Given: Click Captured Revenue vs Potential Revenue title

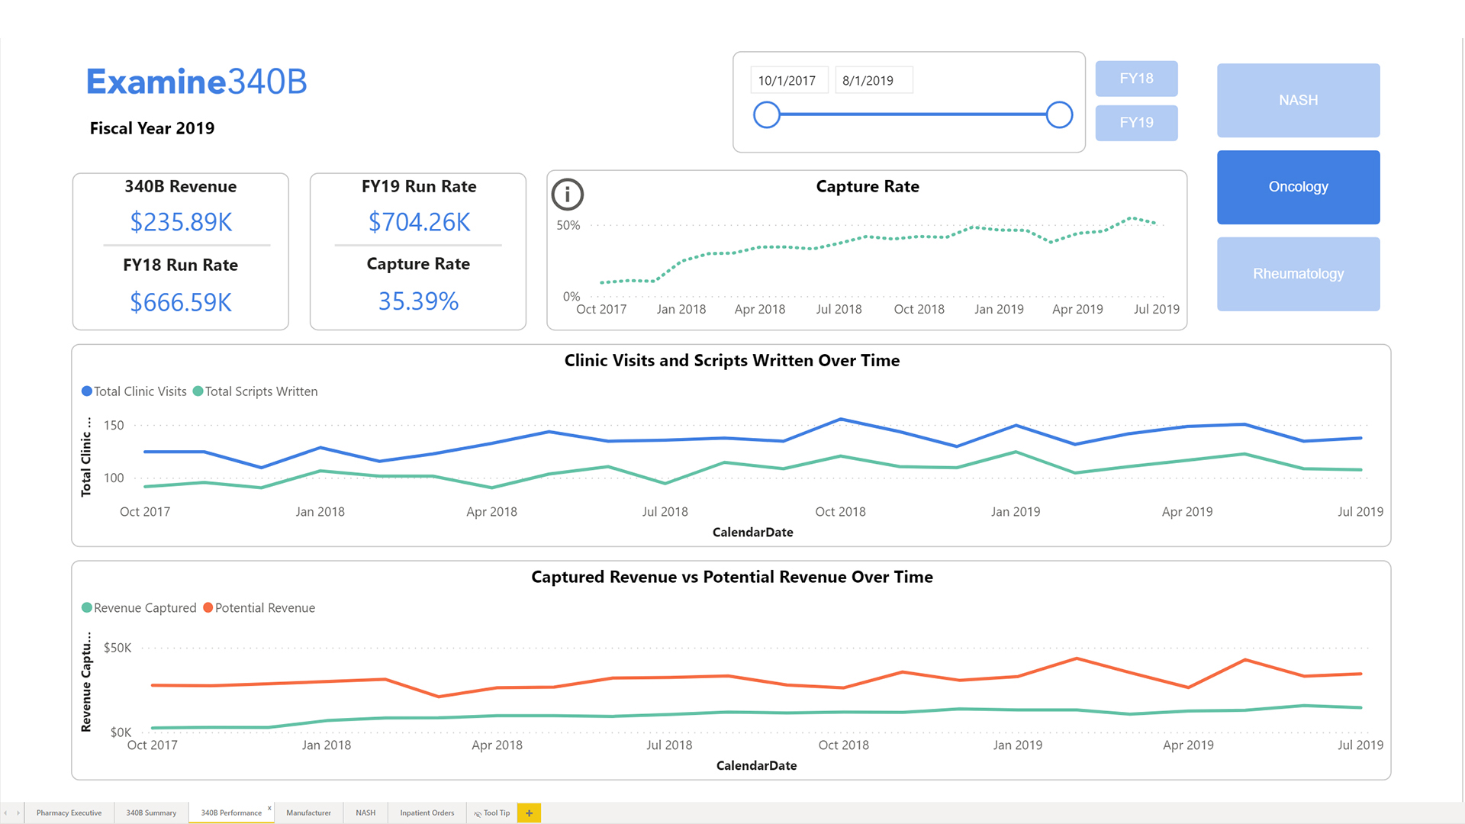Looking at the screenshot, I should (x=732, y=578).
